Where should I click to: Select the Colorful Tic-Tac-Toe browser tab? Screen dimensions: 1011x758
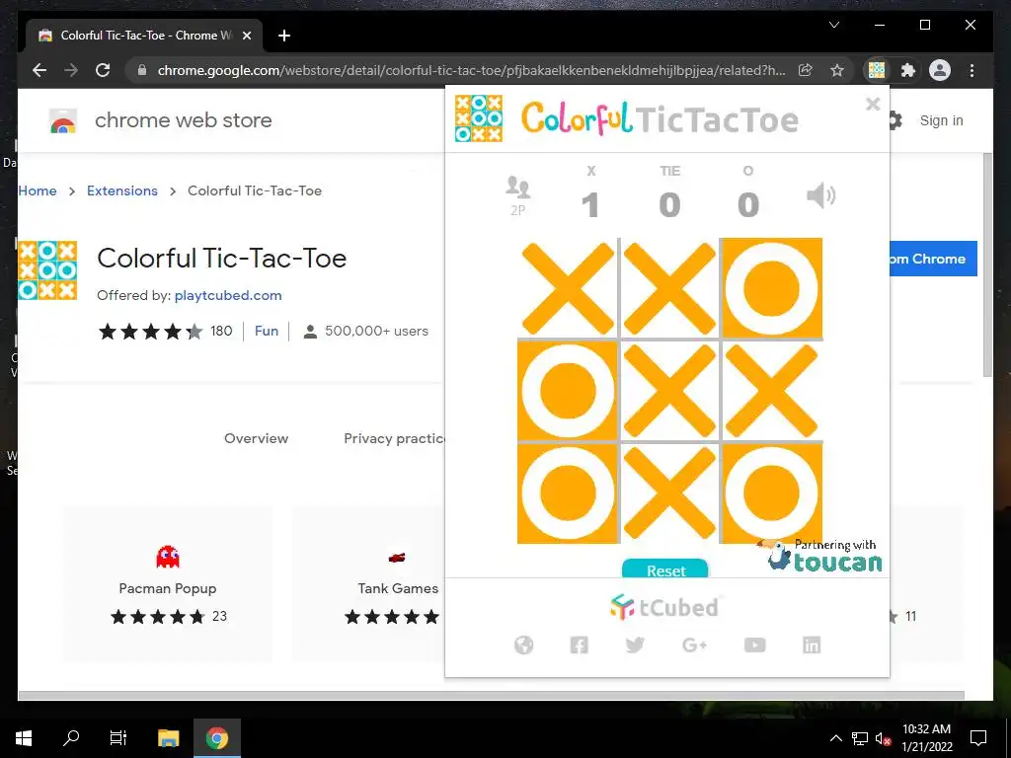click(x=144, y=36)
